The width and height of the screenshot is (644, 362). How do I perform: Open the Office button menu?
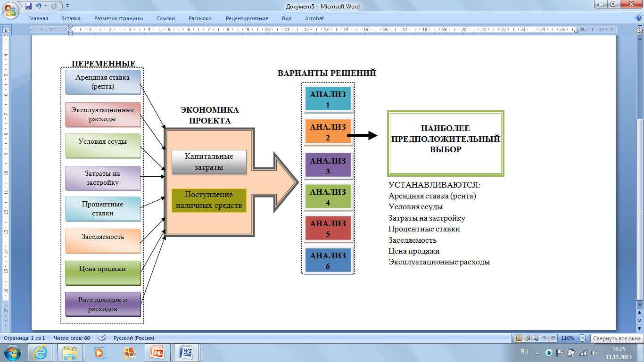coord(10,9)
